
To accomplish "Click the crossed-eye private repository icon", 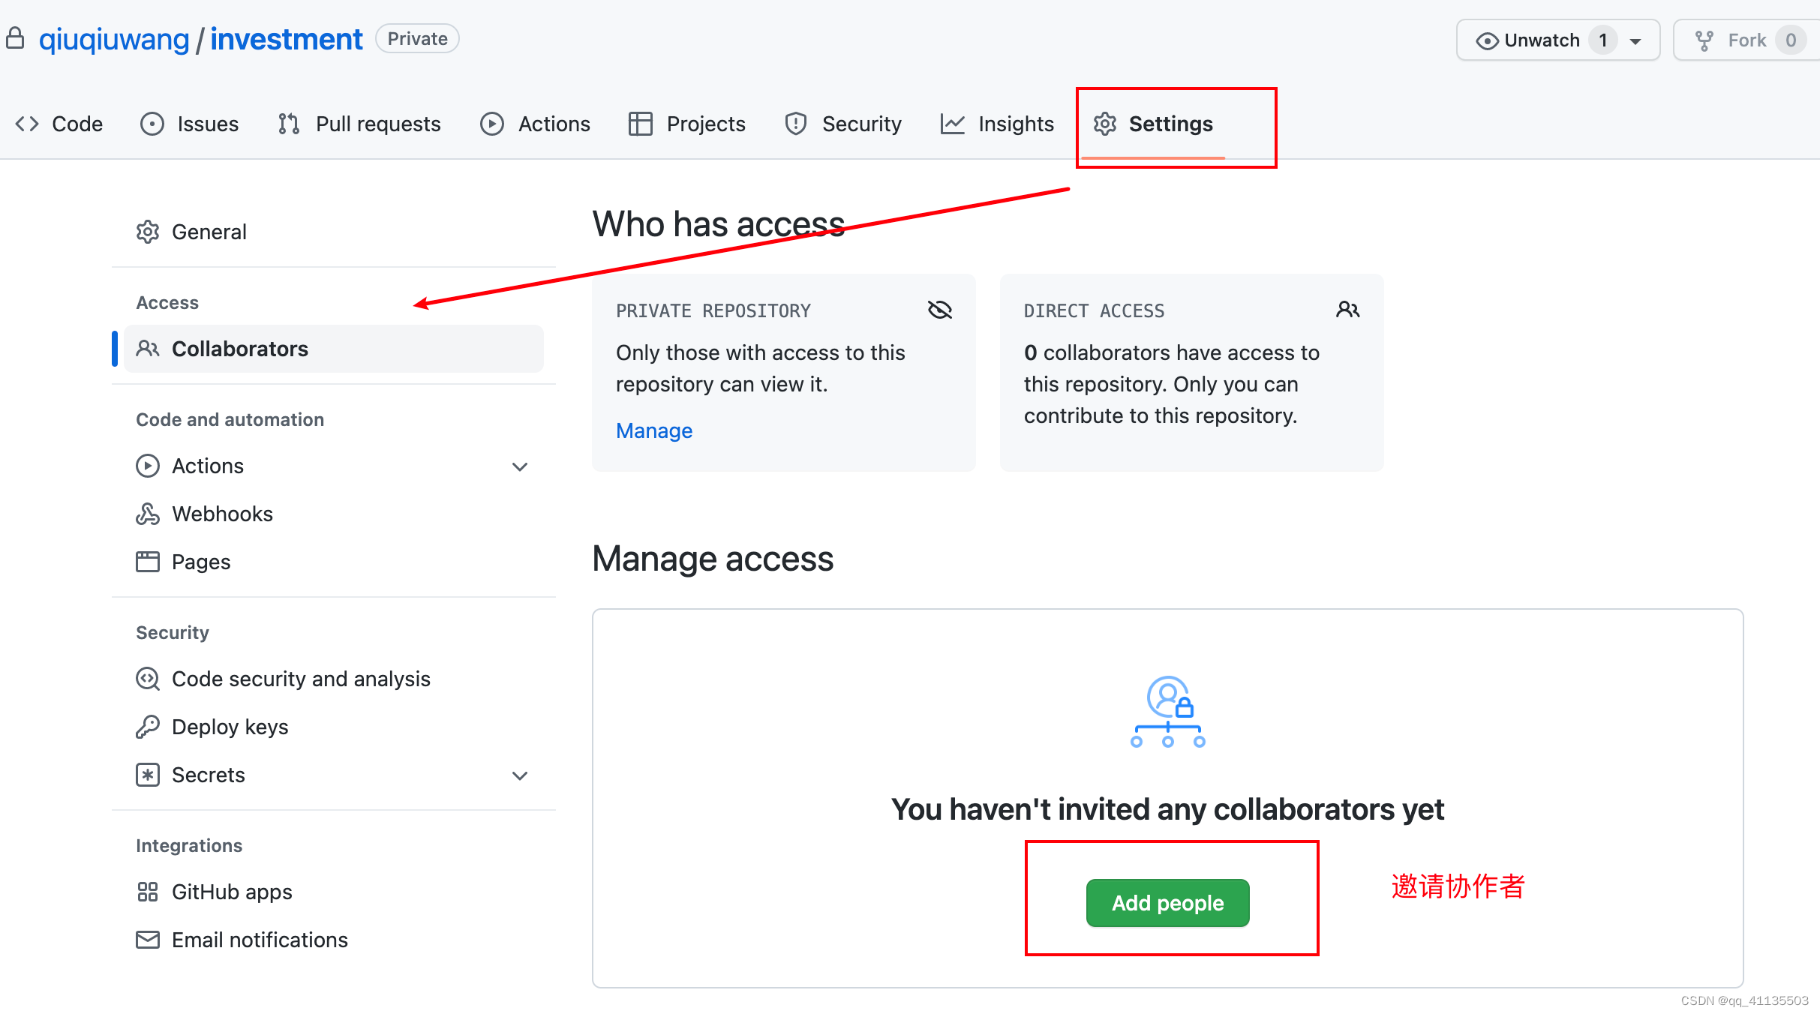I will click(940, 310).
